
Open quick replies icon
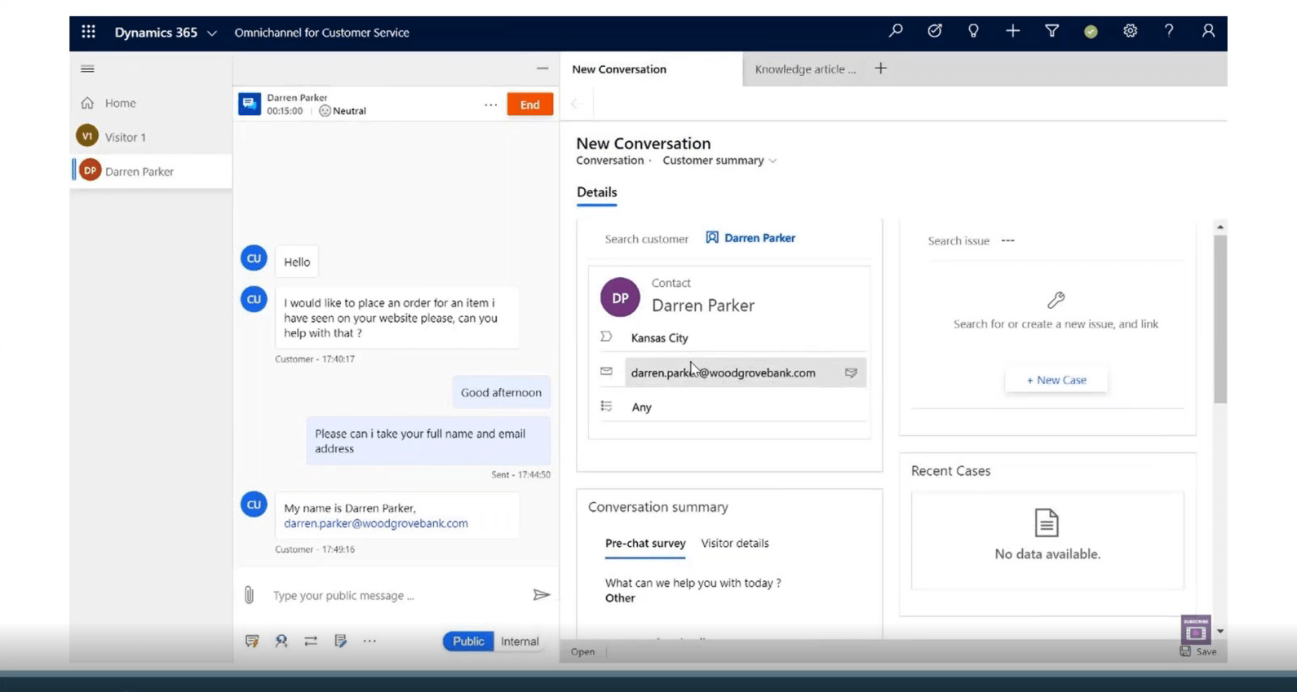click(x=252, y=641)
